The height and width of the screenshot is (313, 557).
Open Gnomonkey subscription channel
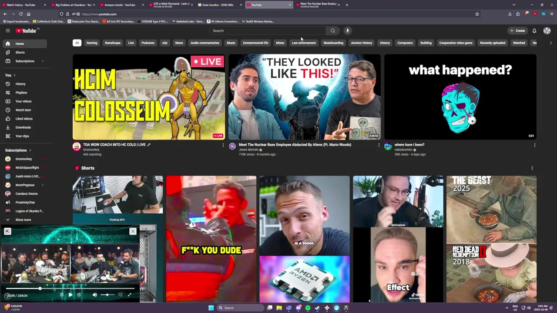point(23,159)
